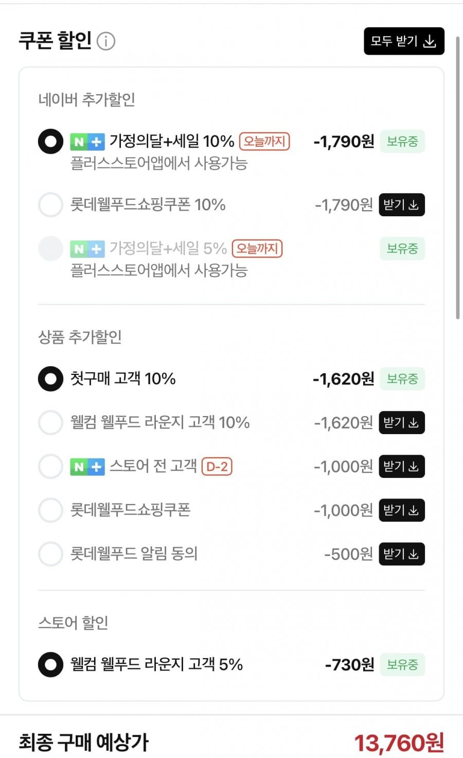This screenshot has height=758, width=463.
Task: Download the 롯데웰푸드쇼핑쿠폰 10% coupon
Action: tap(401, 205)
